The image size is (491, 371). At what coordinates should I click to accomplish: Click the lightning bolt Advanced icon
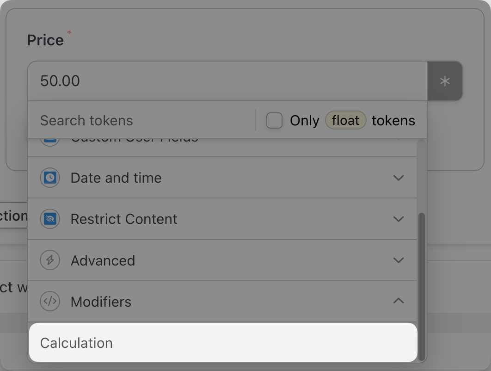point(50,260)
